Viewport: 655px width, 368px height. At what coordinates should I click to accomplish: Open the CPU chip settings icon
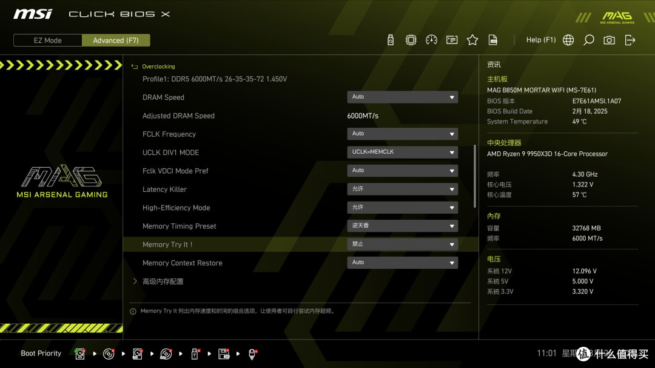pos(411,40)
